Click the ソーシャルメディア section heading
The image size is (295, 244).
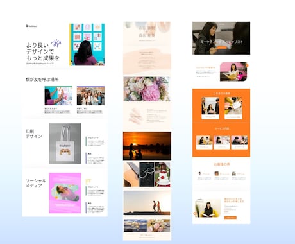[x=36, y=183]
